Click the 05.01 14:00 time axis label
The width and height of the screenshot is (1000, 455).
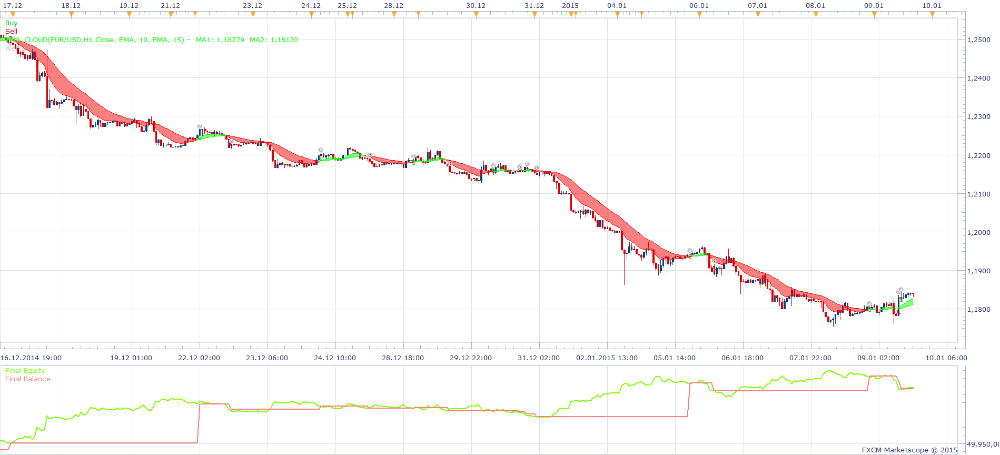[675, 358]
